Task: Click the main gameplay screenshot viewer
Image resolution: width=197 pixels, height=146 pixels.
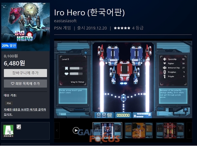Action: 123,79
